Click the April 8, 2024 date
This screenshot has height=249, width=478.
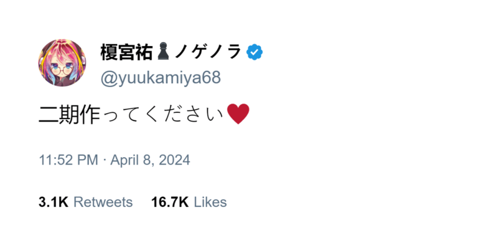(150, 160)
